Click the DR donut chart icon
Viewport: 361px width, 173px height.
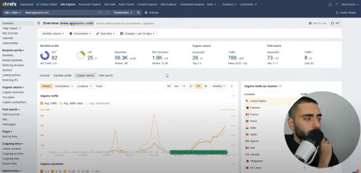(x=45, y=56)
